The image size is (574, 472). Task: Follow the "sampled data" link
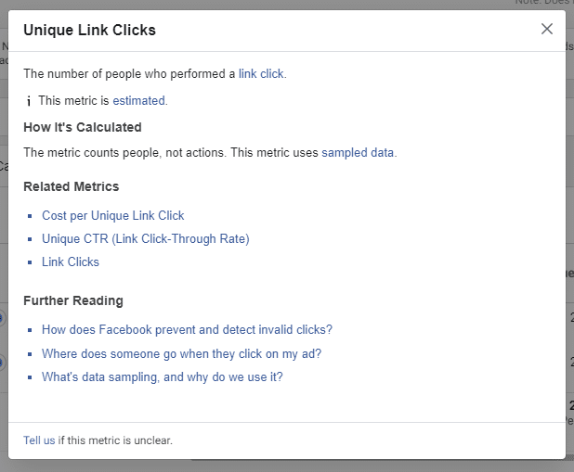point(358,152)
